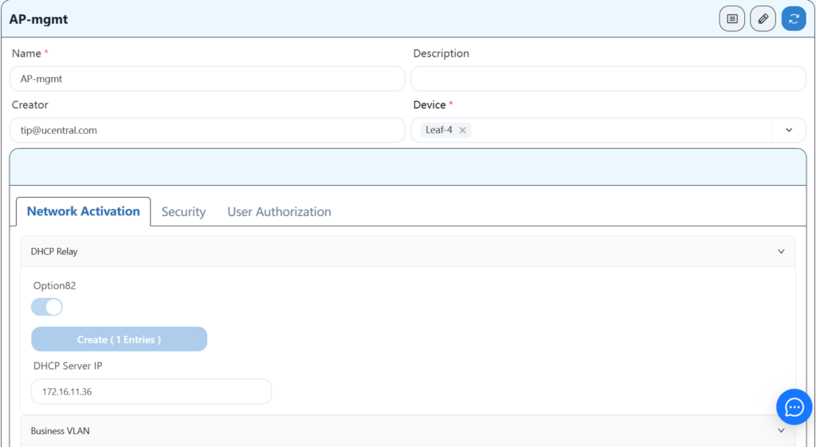Image resolution: width=816 pixels, height=447 pixels.
Task: Click into the empty Description field
Action: (x=608, y=79)
